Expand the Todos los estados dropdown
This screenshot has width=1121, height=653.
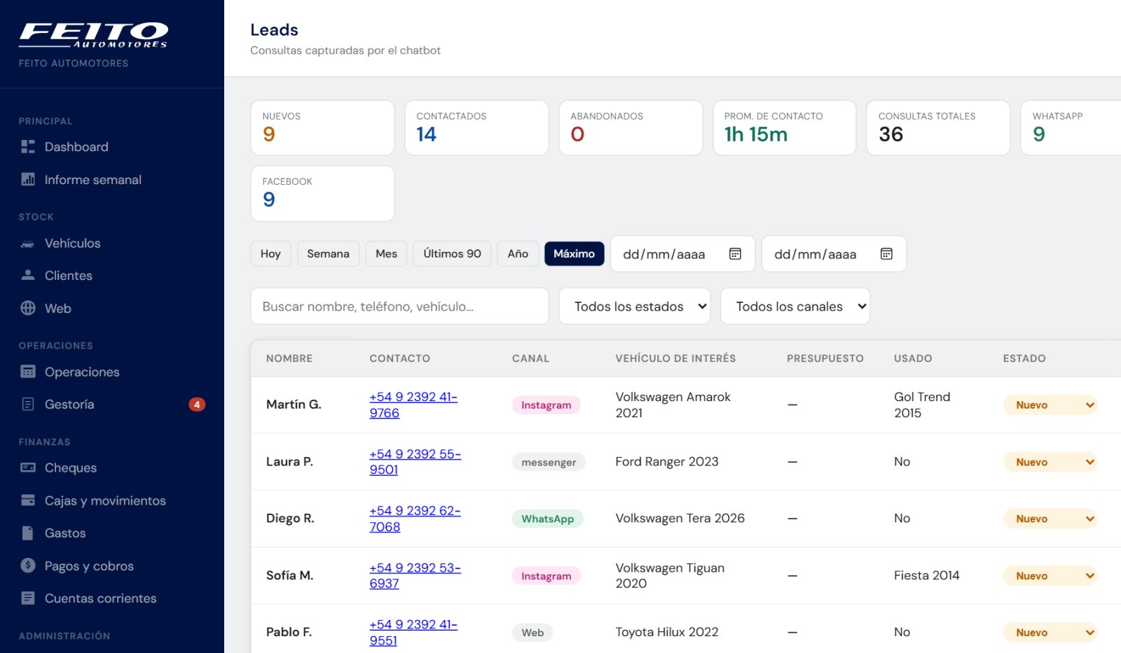(634, 307)
